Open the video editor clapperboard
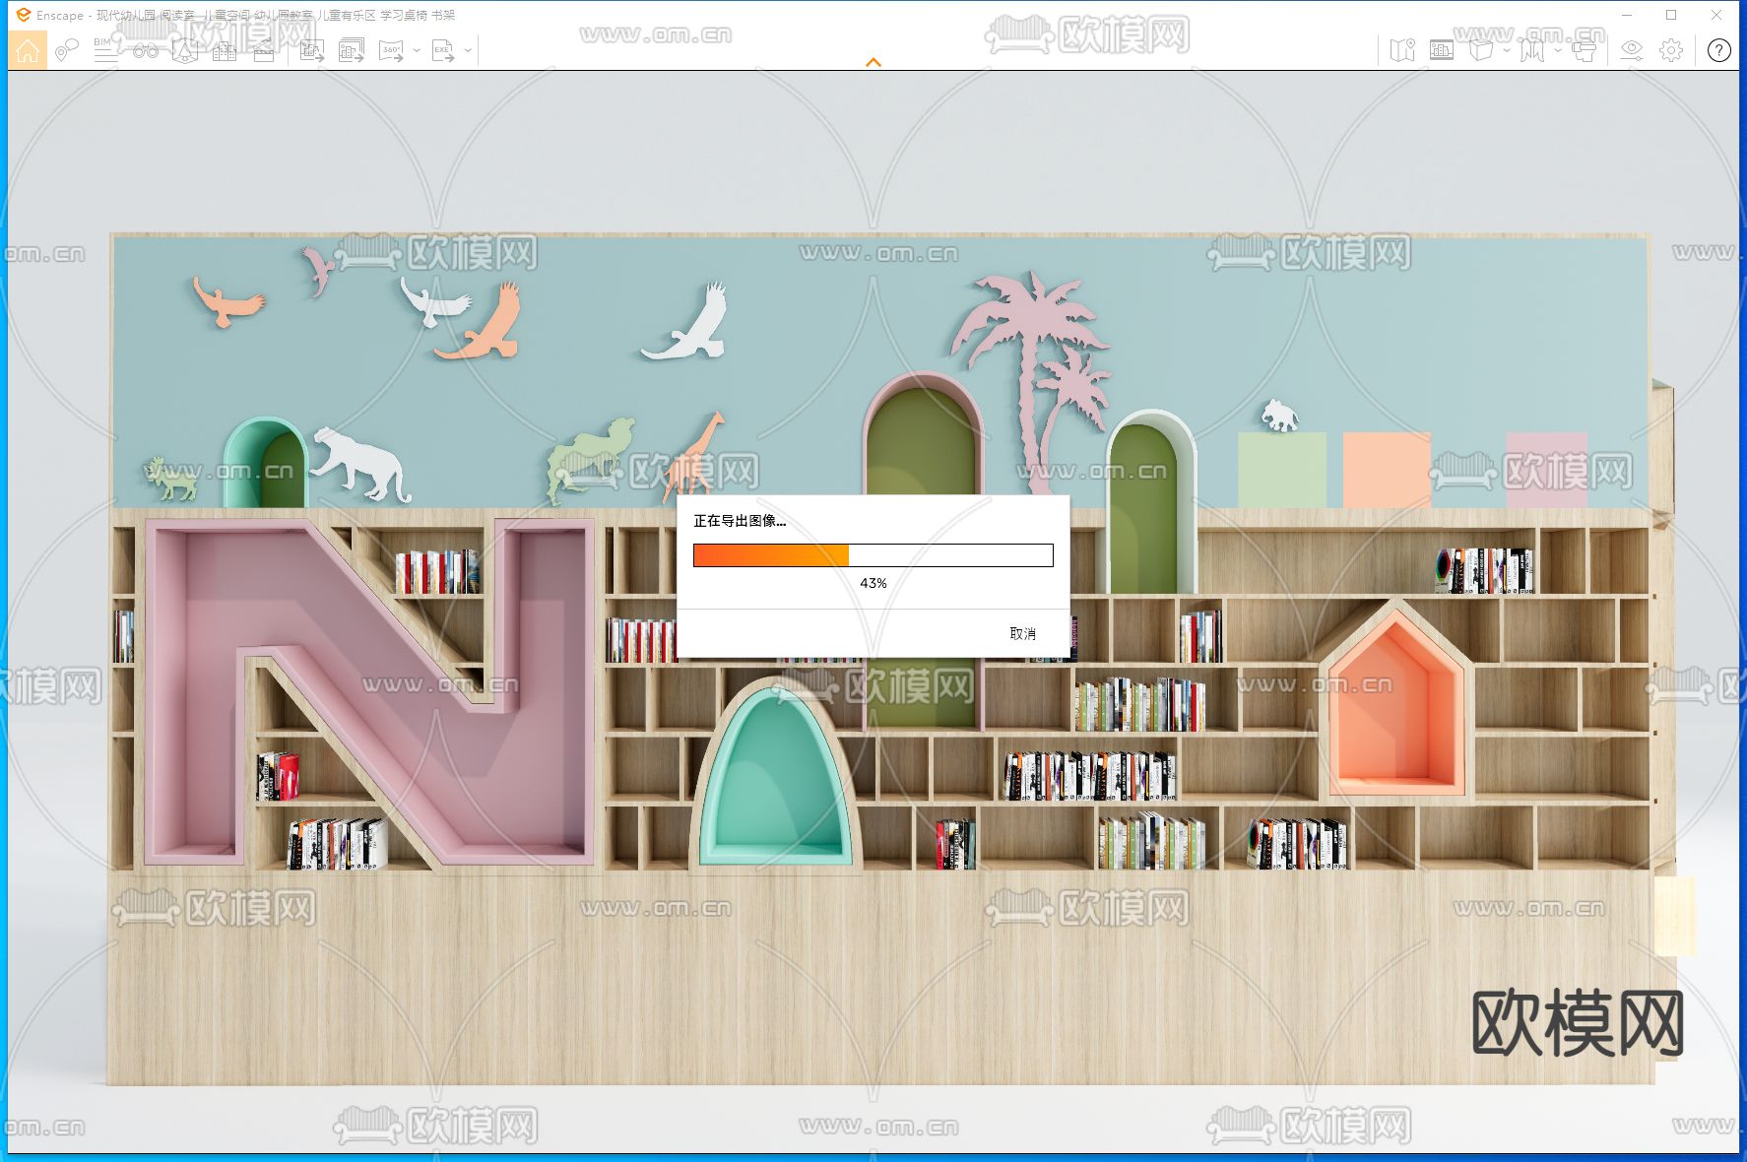 (264, 50)
